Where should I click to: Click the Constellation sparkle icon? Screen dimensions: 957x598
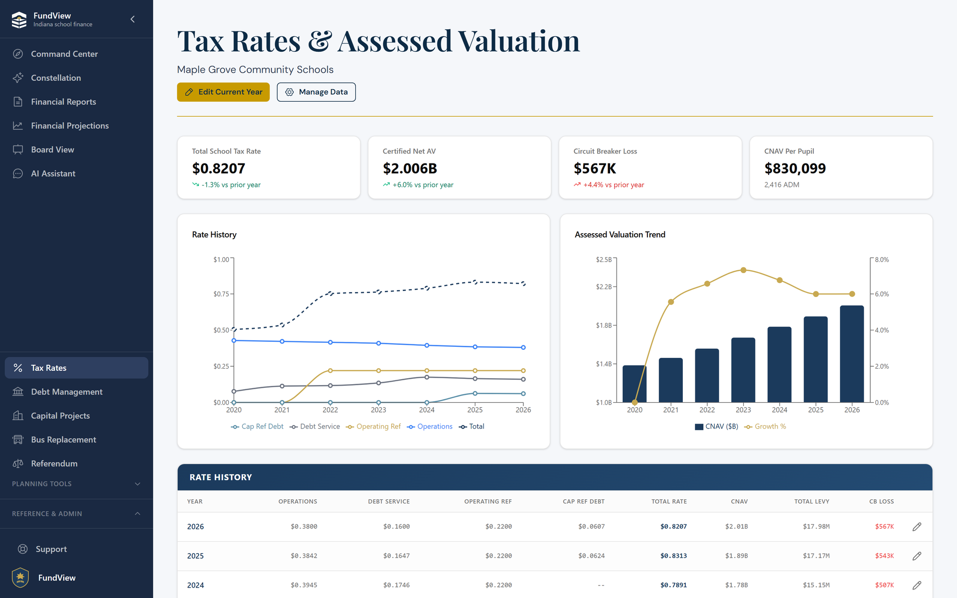(18, 78)
